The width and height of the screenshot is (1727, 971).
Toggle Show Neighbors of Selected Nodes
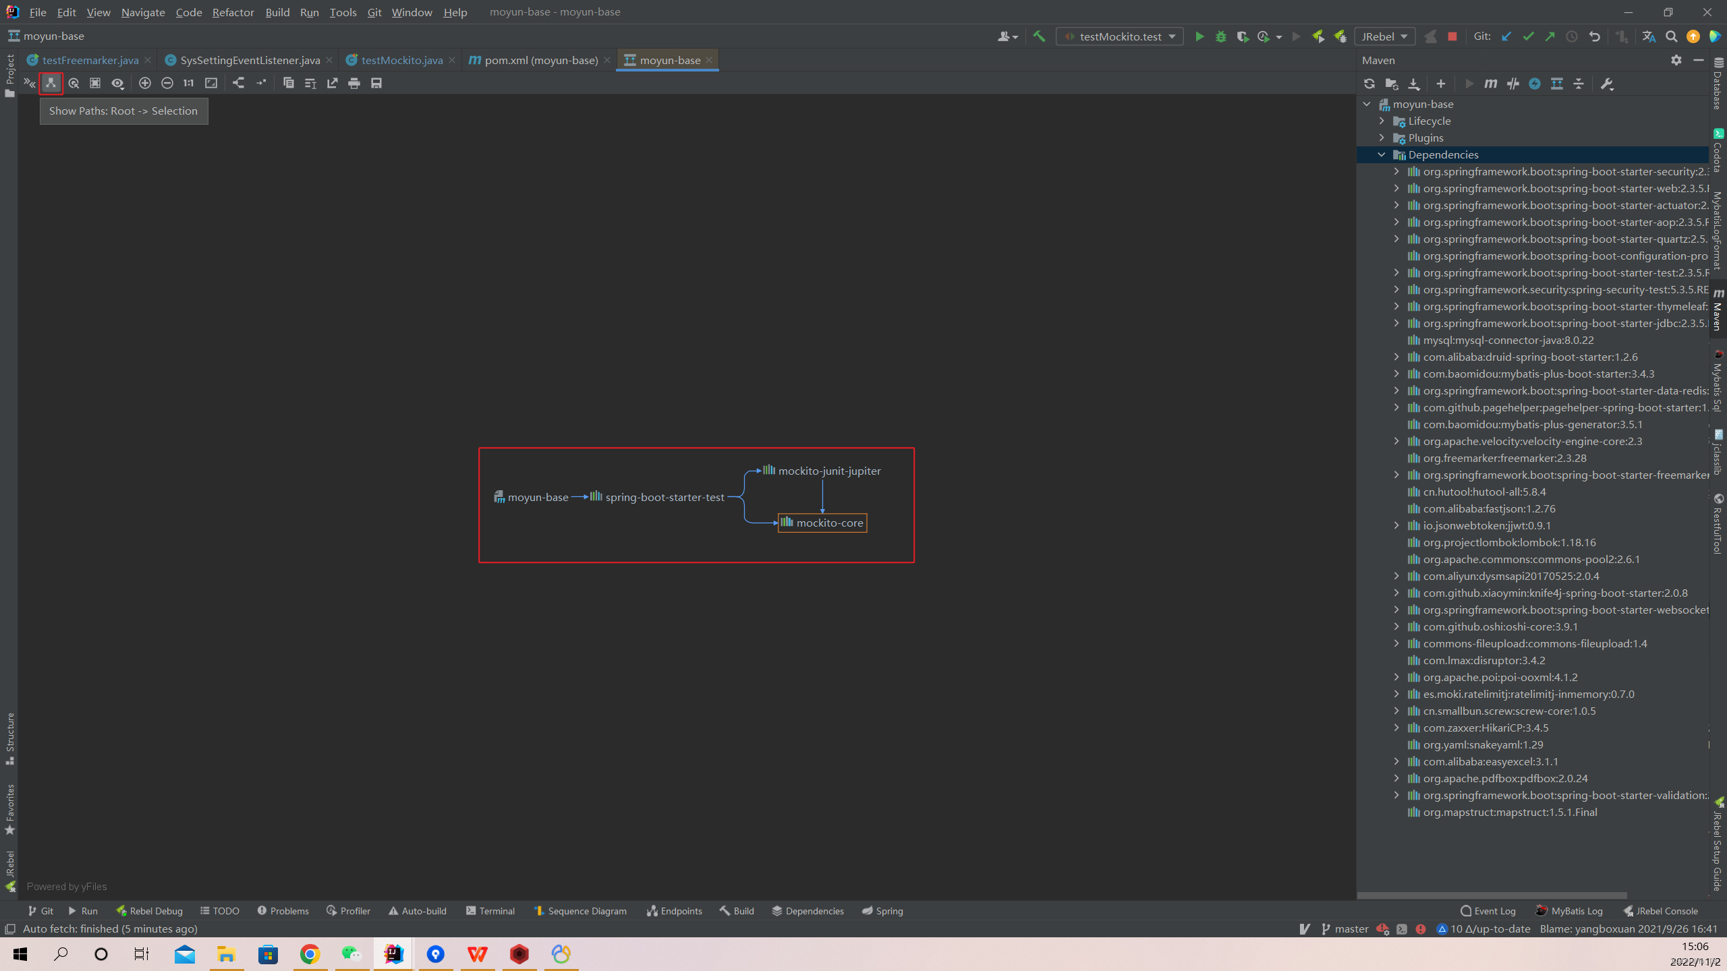tap(74, 83)
